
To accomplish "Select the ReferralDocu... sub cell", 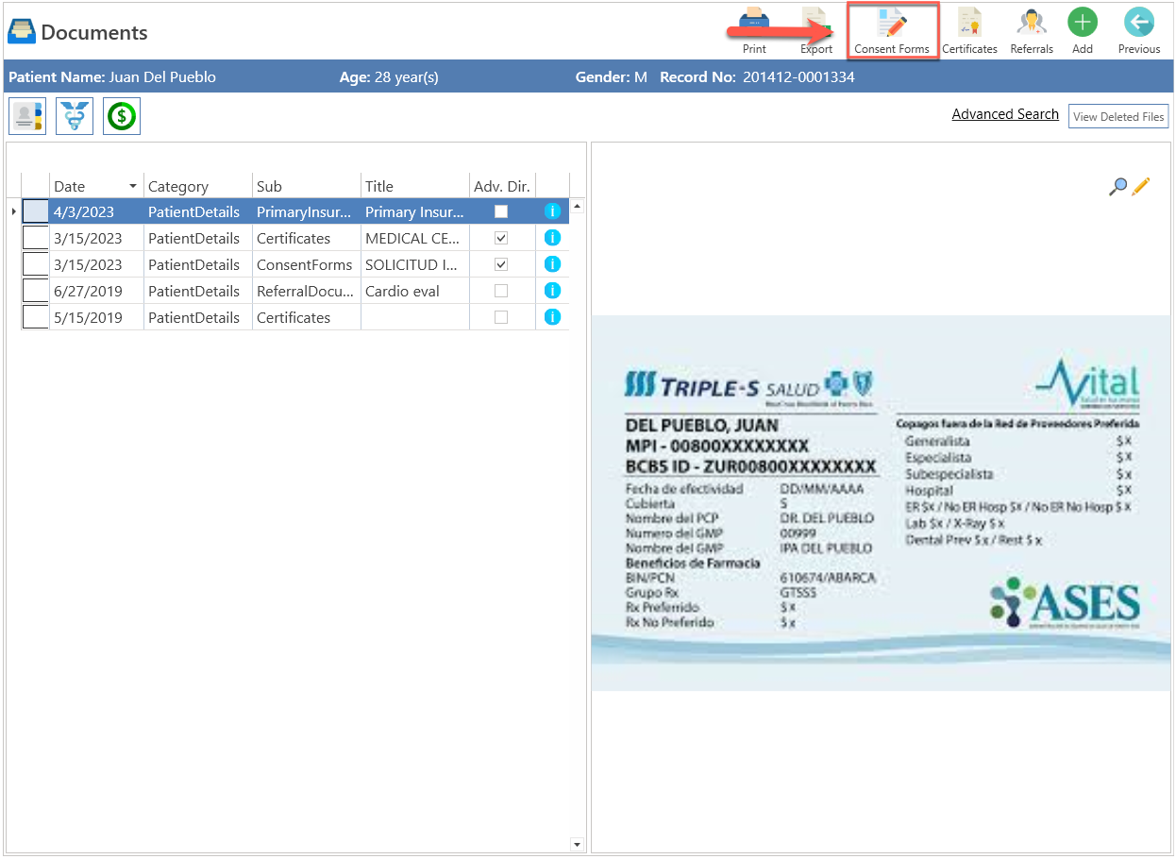I will (307, 291).
